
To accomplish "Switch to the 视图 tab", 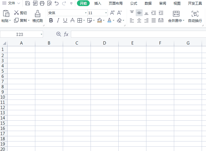I will pyautogui.click(x=177, y=3).
